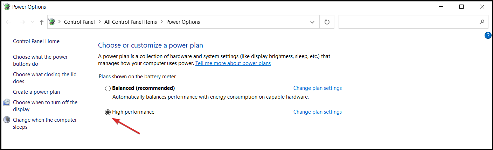Open Help with the blue question mark

pyautogui.click(x=488, y=35)
